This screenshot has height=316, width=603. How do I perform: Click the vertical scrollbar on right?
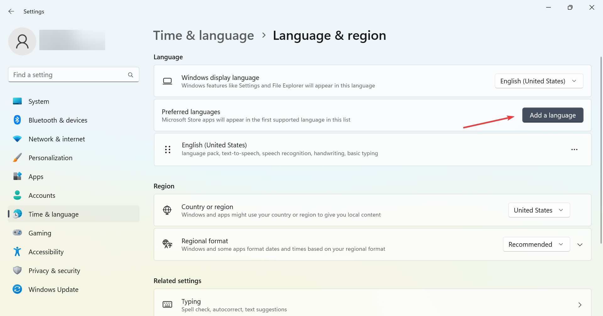point(601,150)
